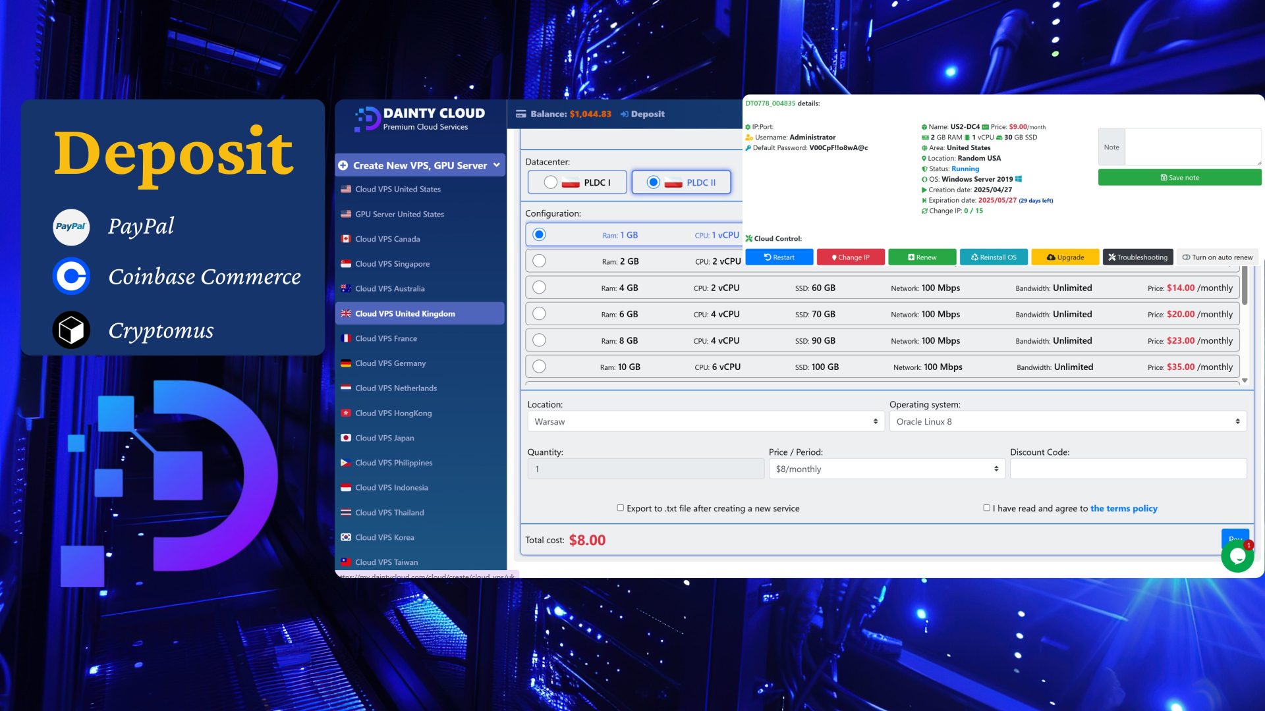Click the configuration list scroll down arrow
This screenshot has height=711, width=1265.
[1245, 381]
